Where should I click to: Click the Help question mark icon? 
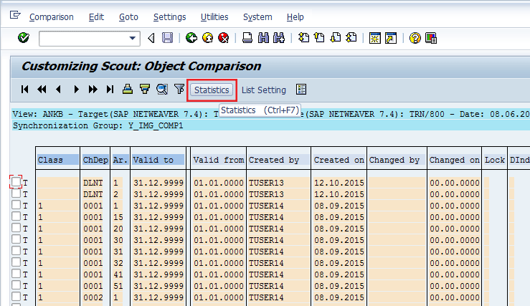[x=415, y=38]
